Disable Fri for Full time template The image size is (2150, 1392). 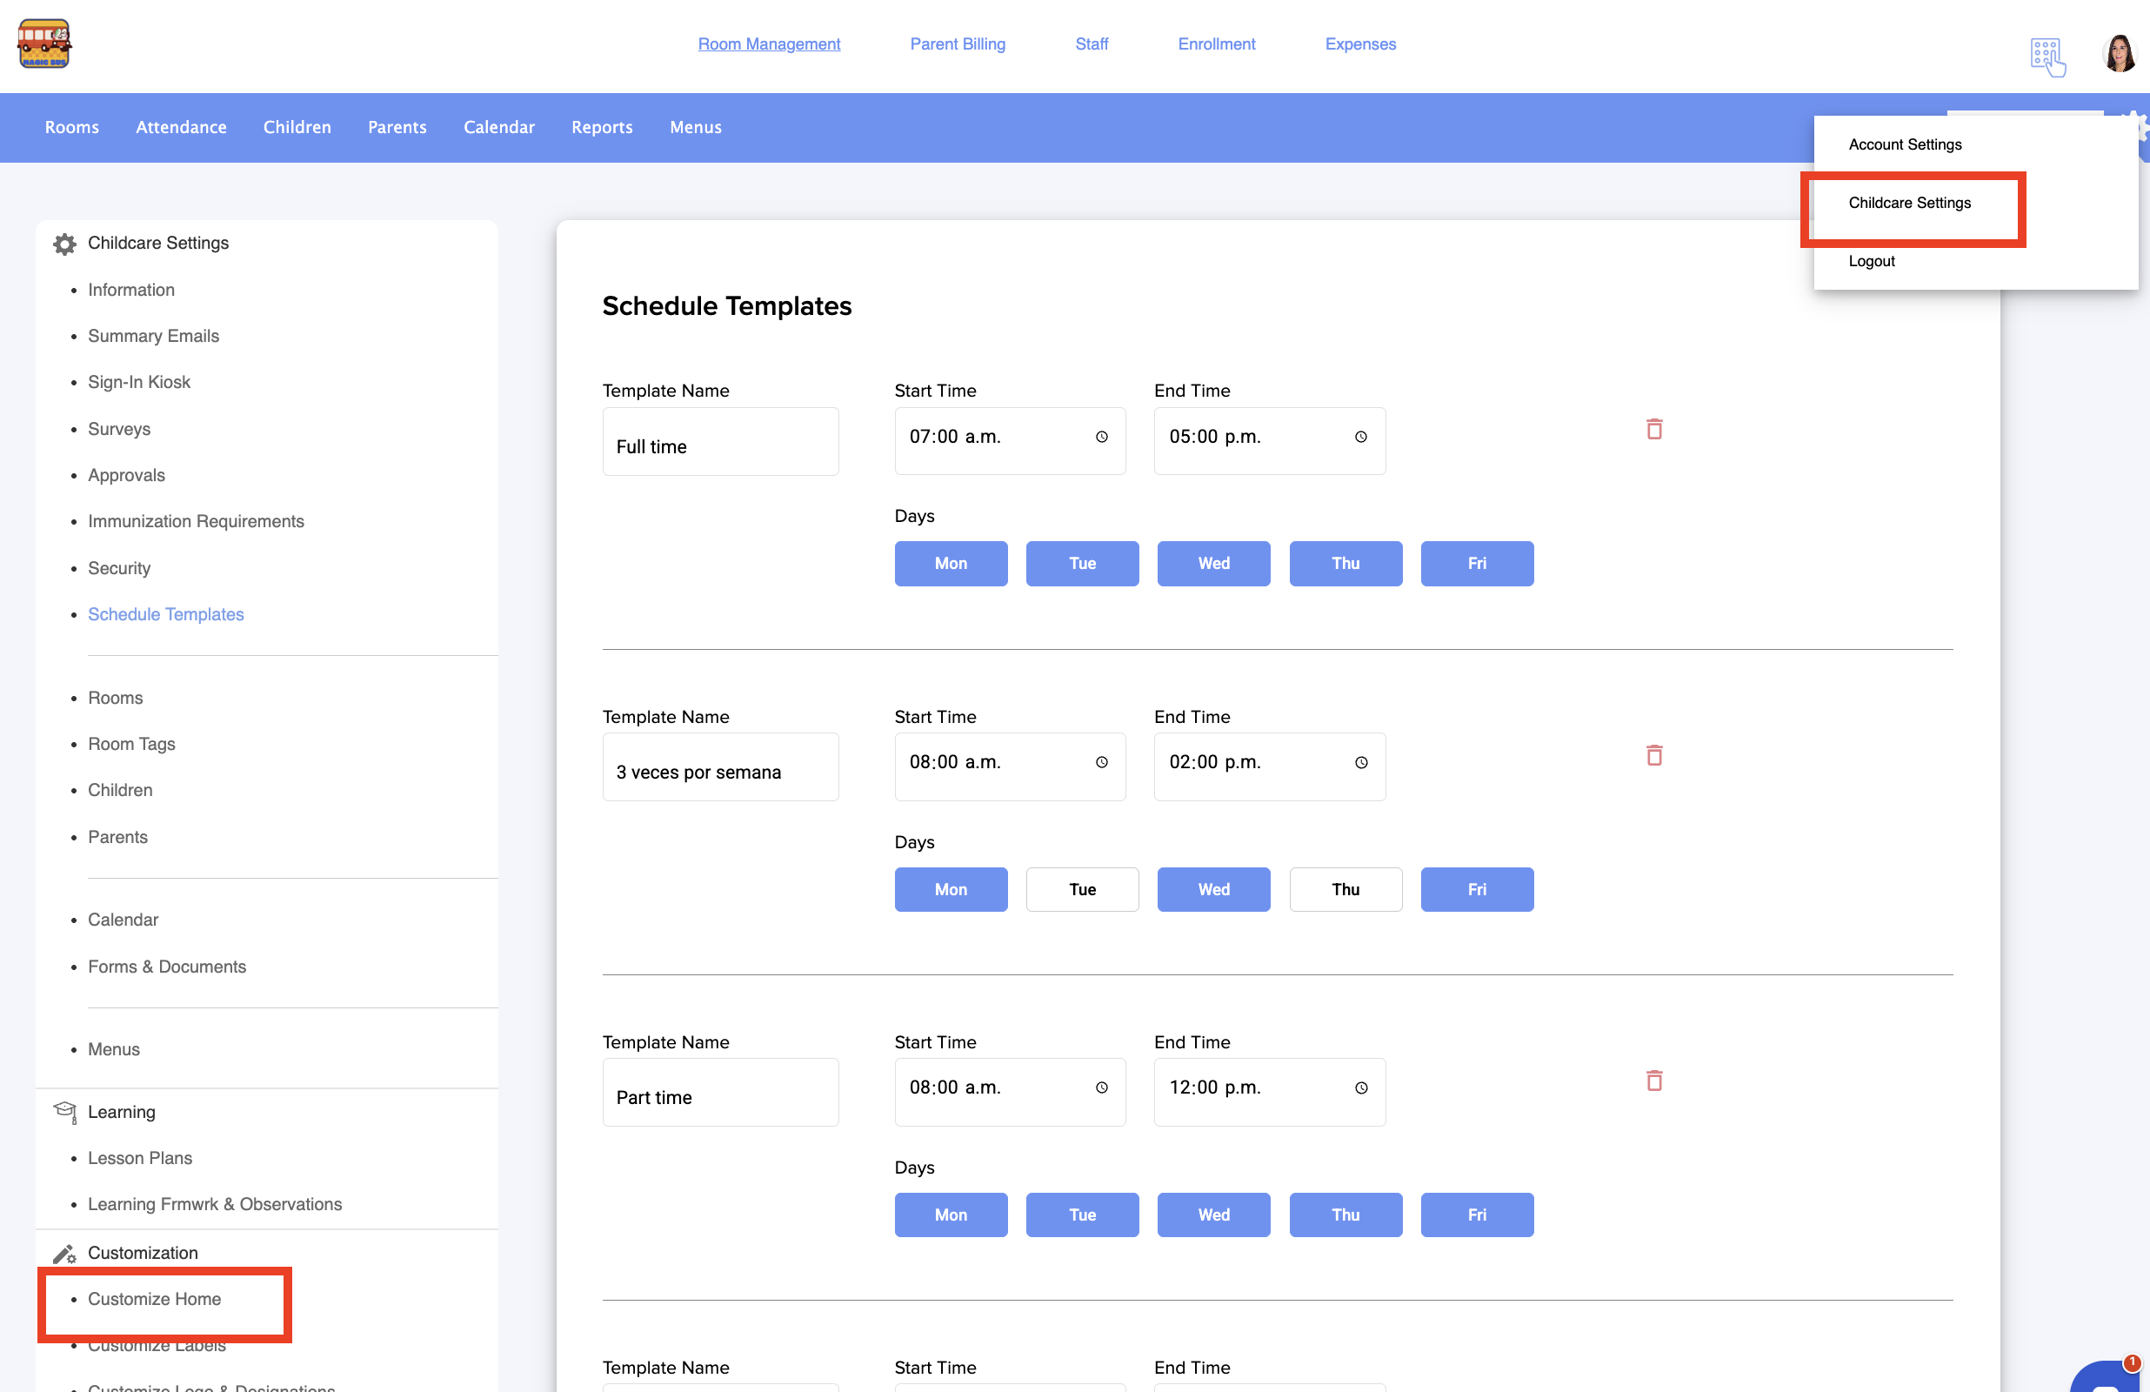[1476, 563]
